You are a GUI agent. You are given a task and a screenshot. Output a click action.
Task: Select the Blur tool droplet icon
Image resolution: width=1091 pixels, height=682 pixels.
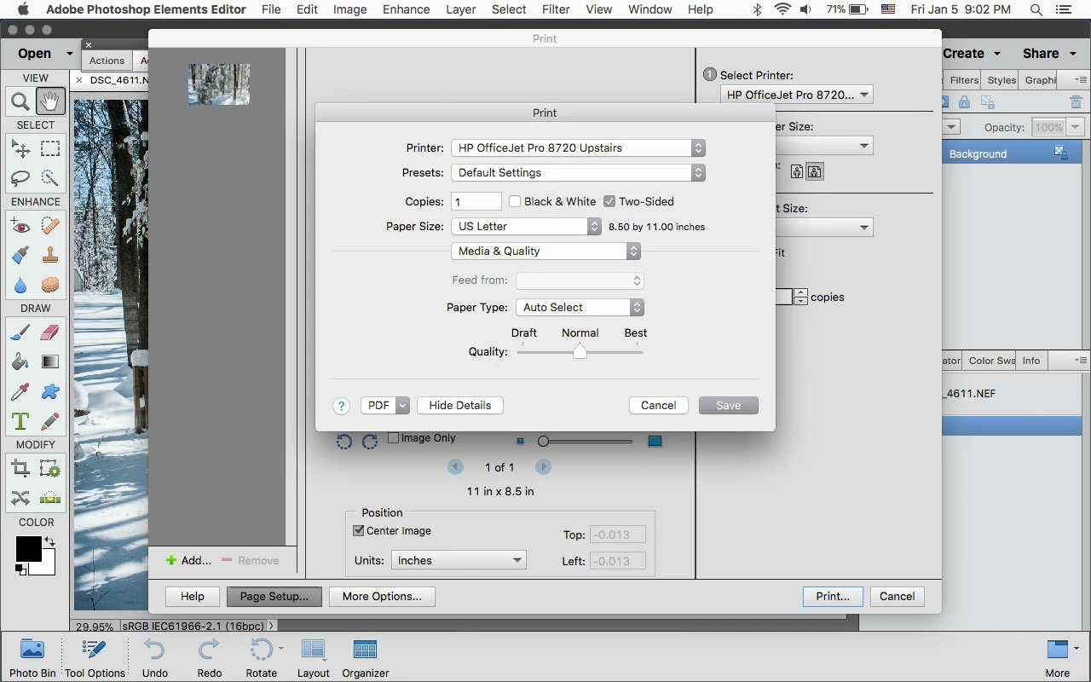click(20, 285)
